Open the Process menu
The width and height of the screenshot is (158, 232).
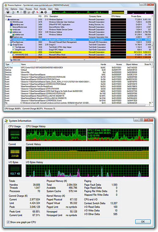pyautogui.click(x=29, y=9)
